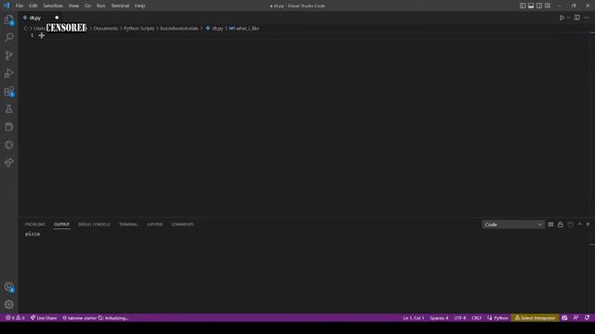This screenshot has height=334, width=595.
Task: Open the Go menu
Action: tap(87, 6)
